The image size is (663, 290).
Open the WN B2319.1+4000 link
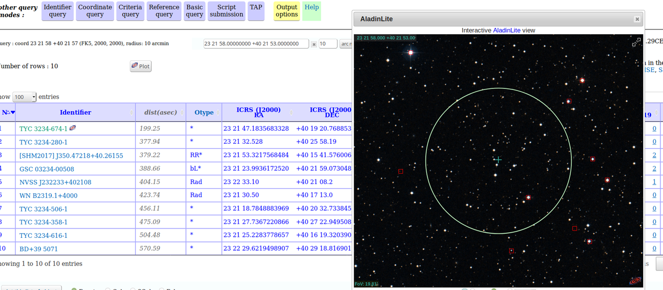tap(48, 195)
